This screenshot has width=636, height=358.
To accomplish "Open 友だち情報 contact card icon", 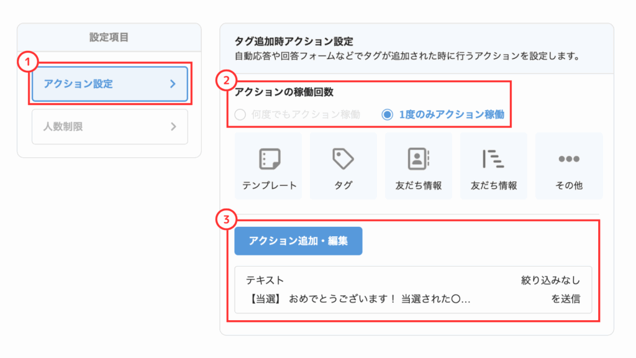I will click(418, 158).
